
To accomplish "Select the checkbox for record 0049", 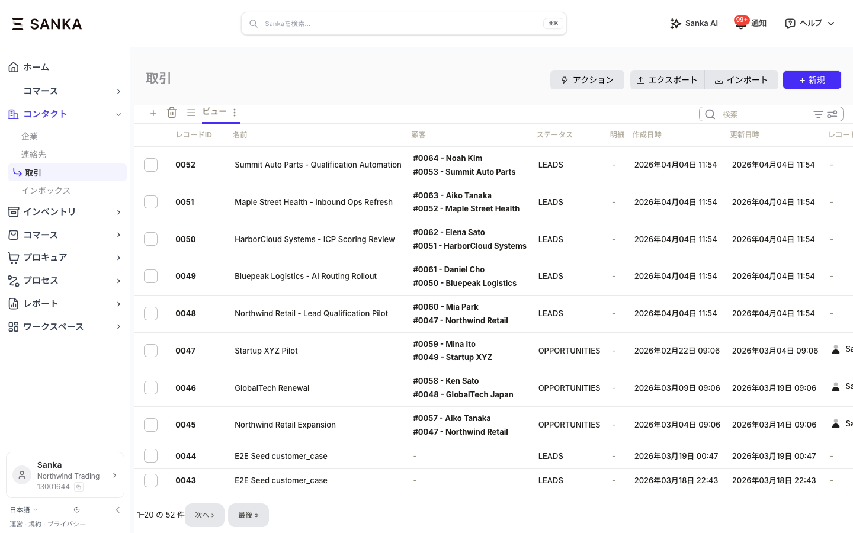I will pyautogui.click(x=151, y=276).
